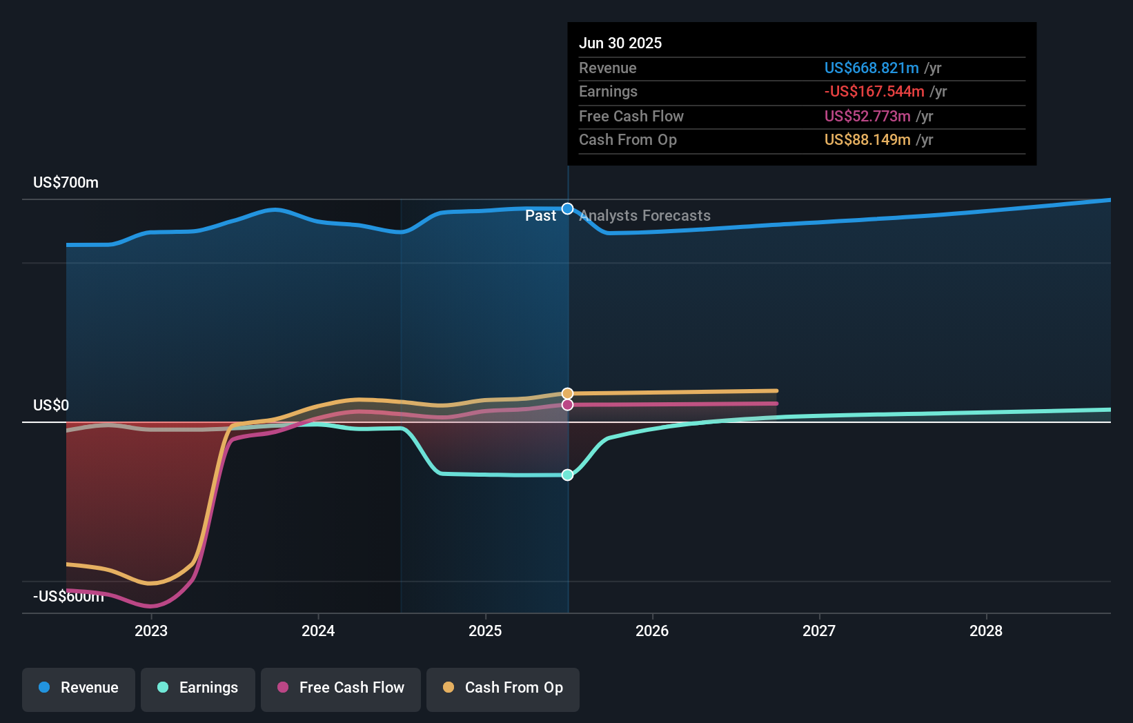Switch to the Past section of the chart
This screenshot has height=723, width=1133.
tap(540, 215)
